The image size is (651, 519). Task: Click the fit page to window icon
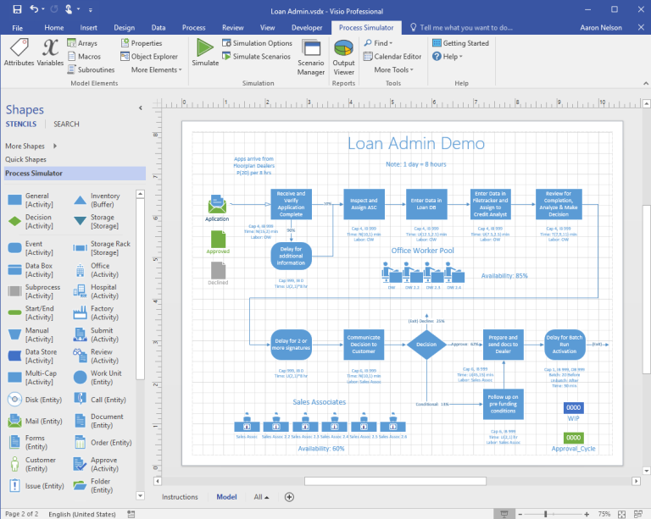(x=621, y=514)
